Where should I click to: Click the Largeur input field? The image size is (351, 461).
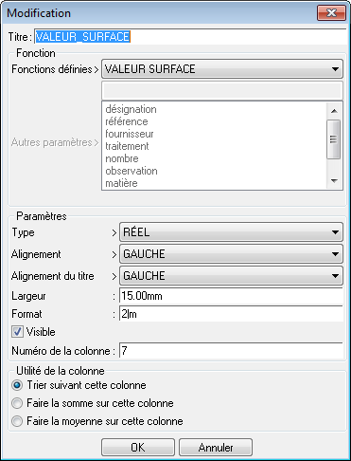[231, 296]
